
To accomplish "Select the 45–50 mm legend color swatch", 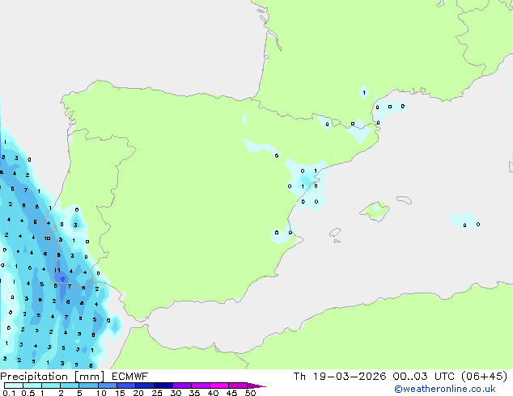I will (238, 385).
